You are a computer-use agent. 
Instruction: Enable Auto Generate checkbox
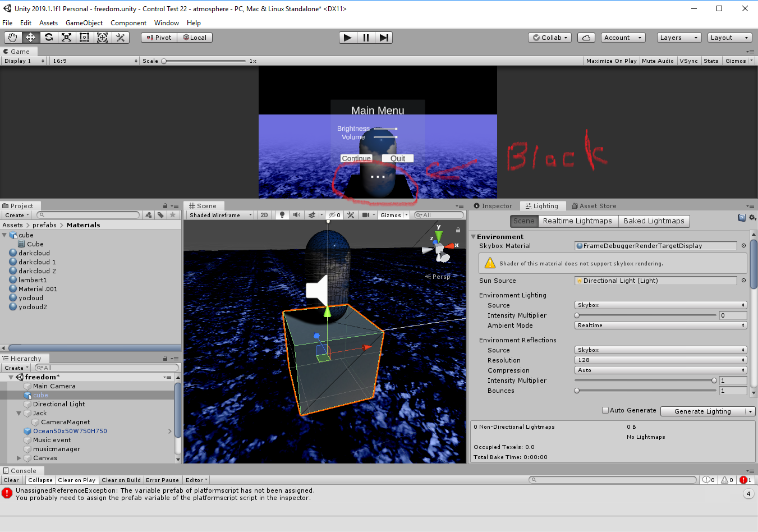pyautogui.click(x=605, y=410)
